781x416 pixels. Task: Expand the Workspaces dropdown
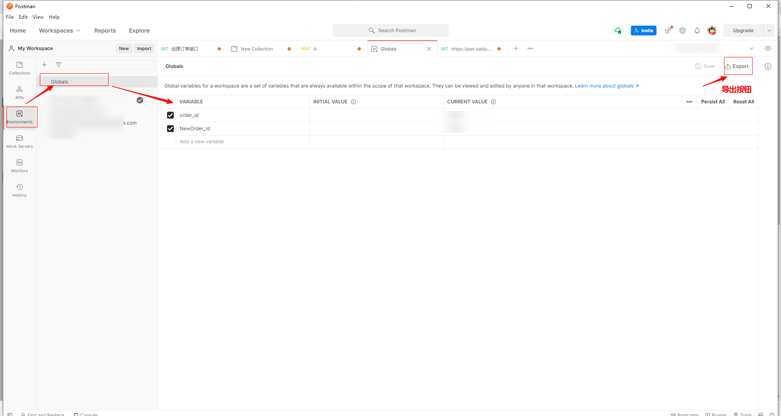coord(59,31)
